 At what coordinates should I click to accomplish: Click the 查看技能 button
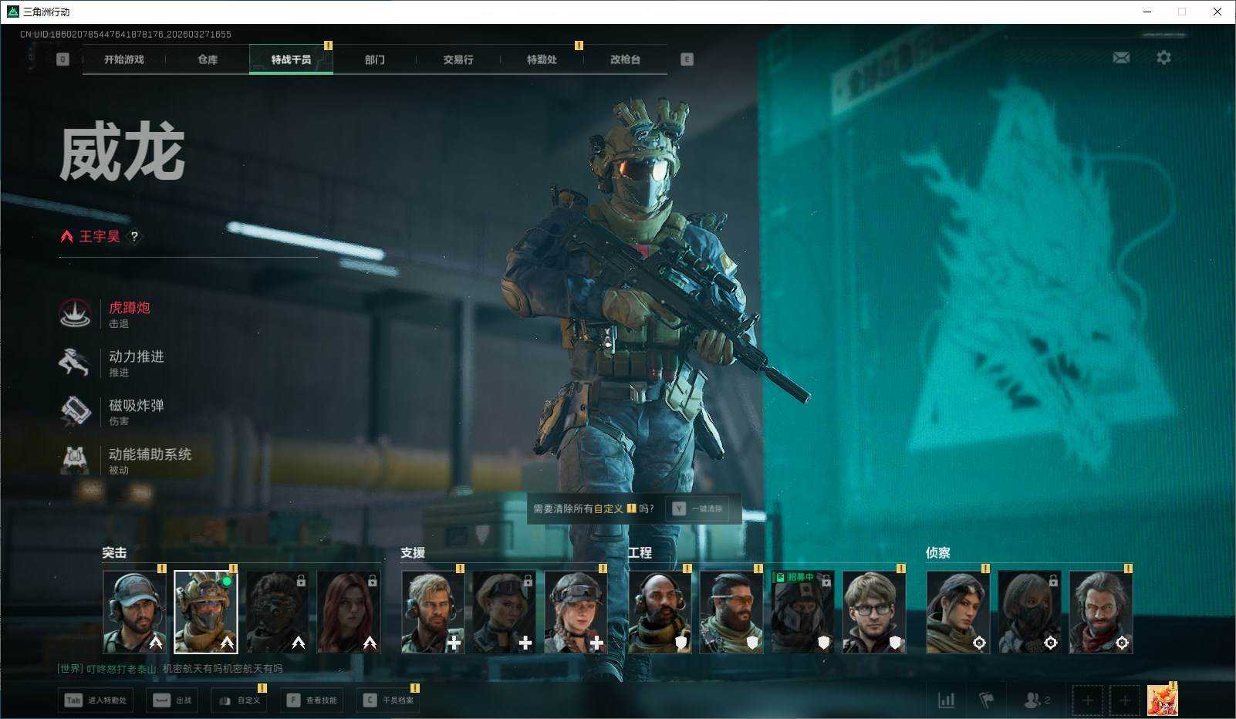[x=311, y=700]
